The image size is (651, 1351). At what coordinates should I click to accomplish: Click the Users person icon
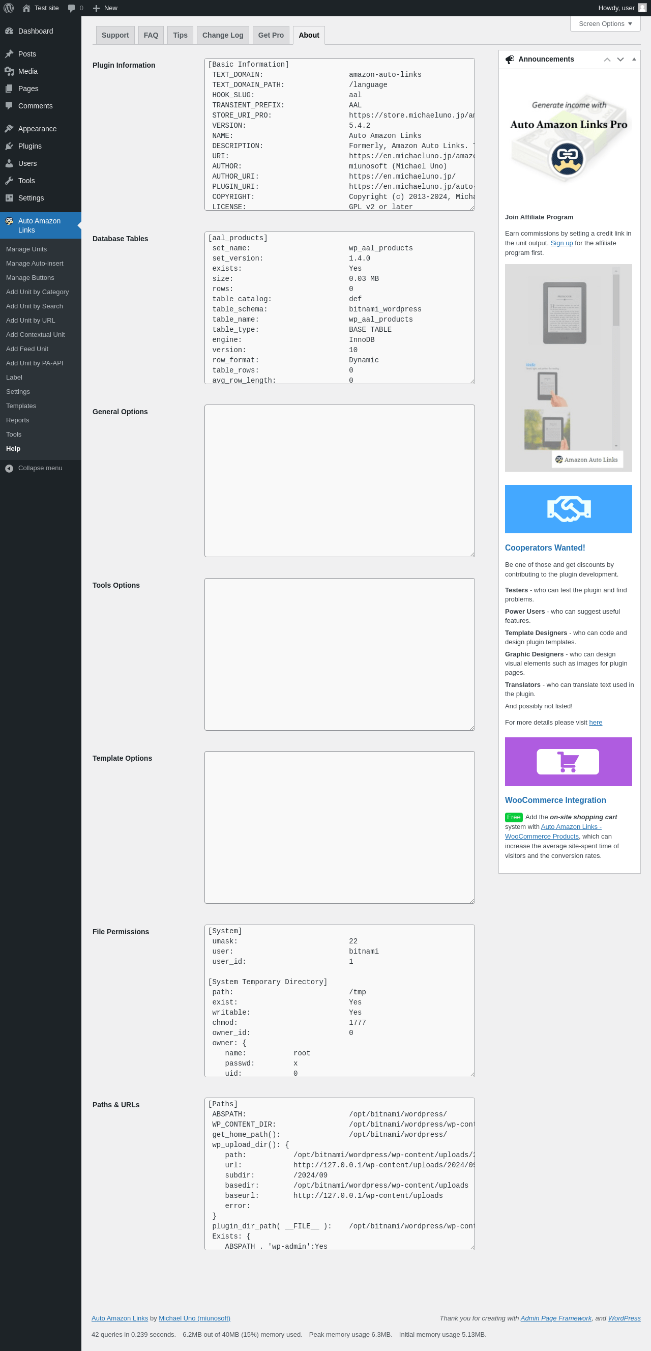pos(9,163)
